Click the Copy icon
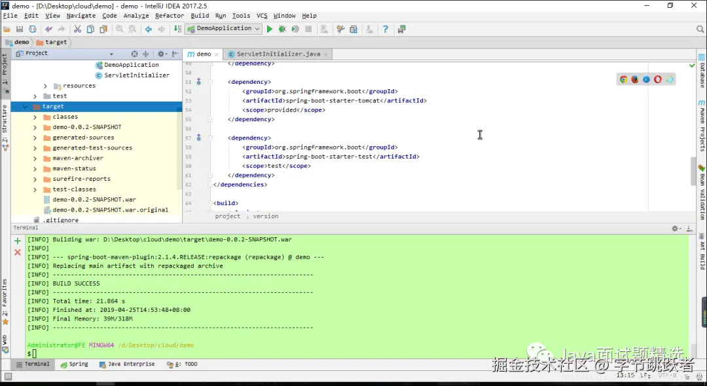 [90, 29]
